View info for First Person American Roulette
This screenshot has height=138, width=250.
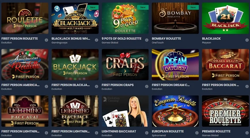(46, 86)
